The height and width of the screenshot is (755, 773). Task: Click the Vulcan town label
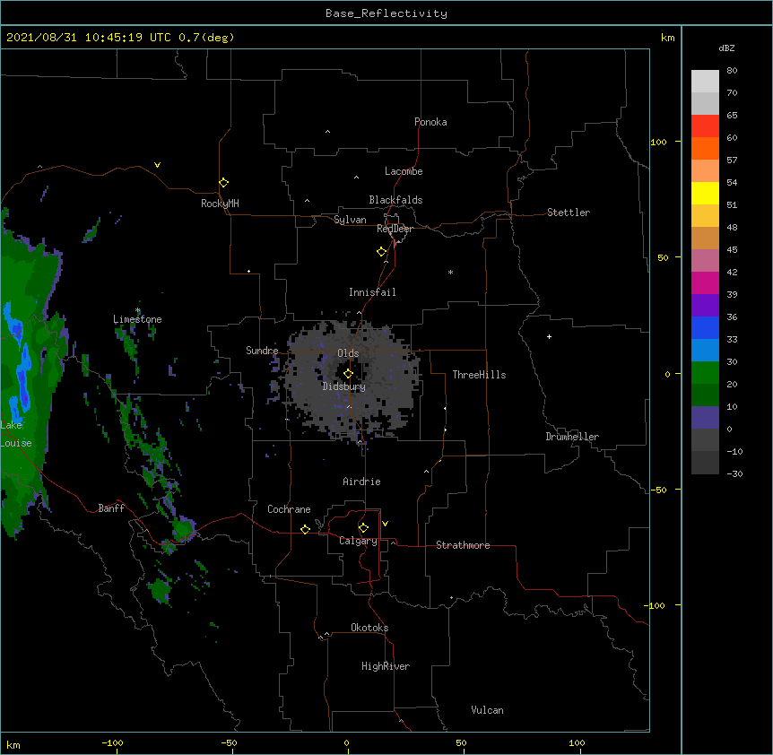[487, 710]
